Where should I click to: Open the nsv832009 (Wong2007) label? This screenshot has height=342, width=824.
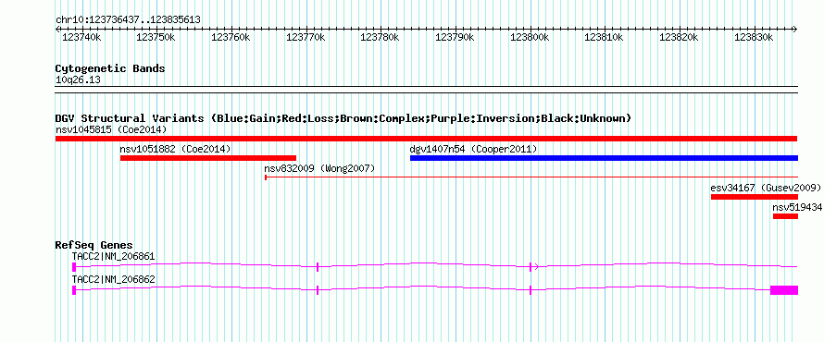pos(319,168)
